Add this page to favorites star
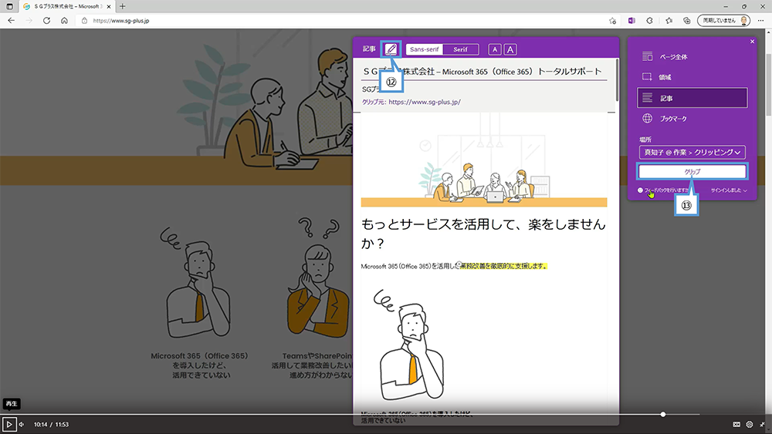The height and width of the screenshot is (434, 772). point(612,21)
